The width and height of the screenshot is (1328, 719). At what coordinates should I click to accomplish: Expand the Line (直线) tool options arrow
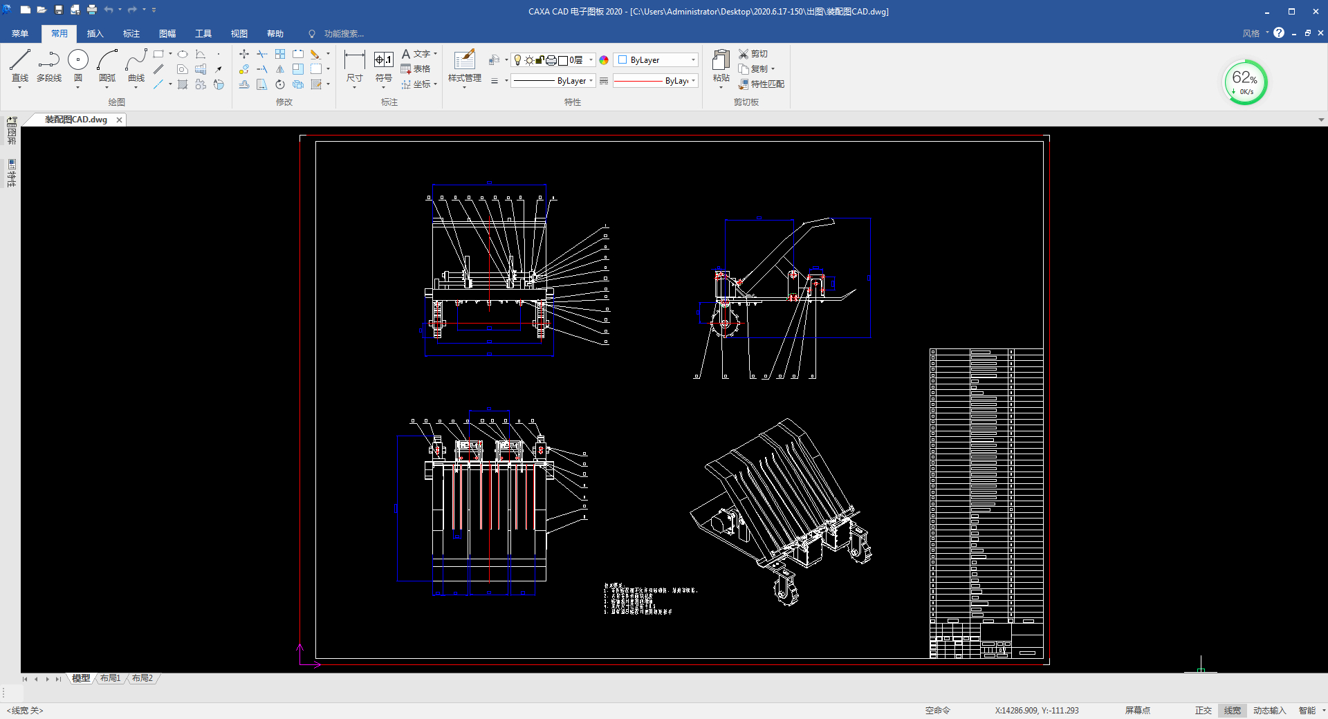click(20, 88)
